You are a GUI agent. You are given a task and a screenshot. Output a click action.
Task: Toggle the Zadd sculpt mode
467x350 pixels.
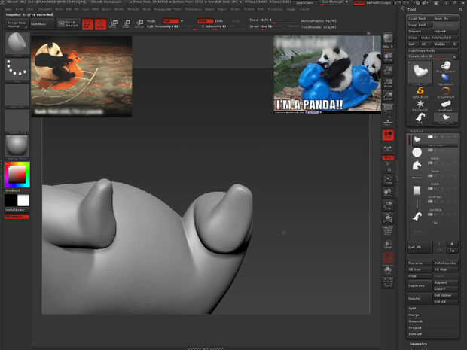click(x=204, y=21)
